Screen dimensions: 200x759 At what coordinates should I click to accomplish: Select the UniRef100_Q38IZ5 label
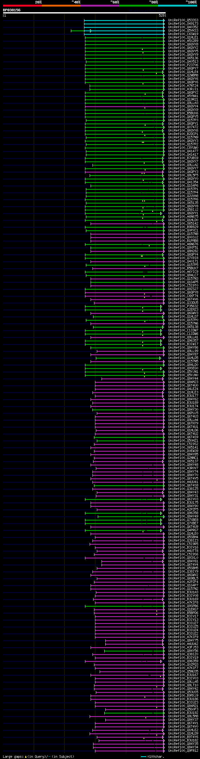pyautogui.click(x=183, y=489)
